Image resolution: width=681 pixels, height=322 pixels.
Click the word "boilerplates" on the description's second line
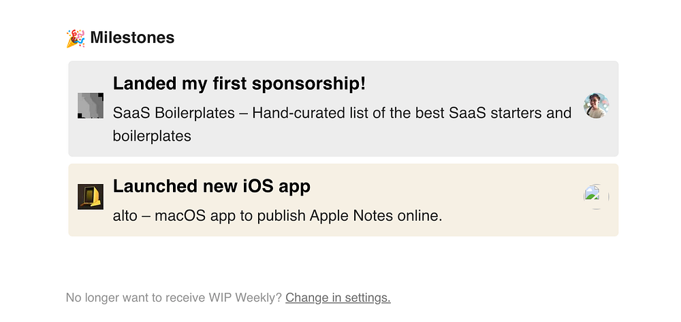pos(152,136)
